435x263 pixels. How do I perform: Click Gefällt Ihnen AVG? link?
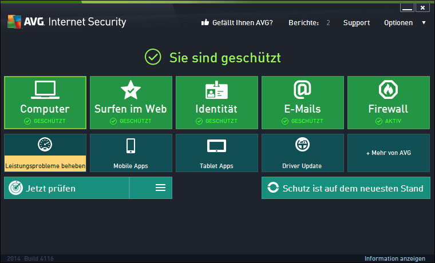coord(243,23)
